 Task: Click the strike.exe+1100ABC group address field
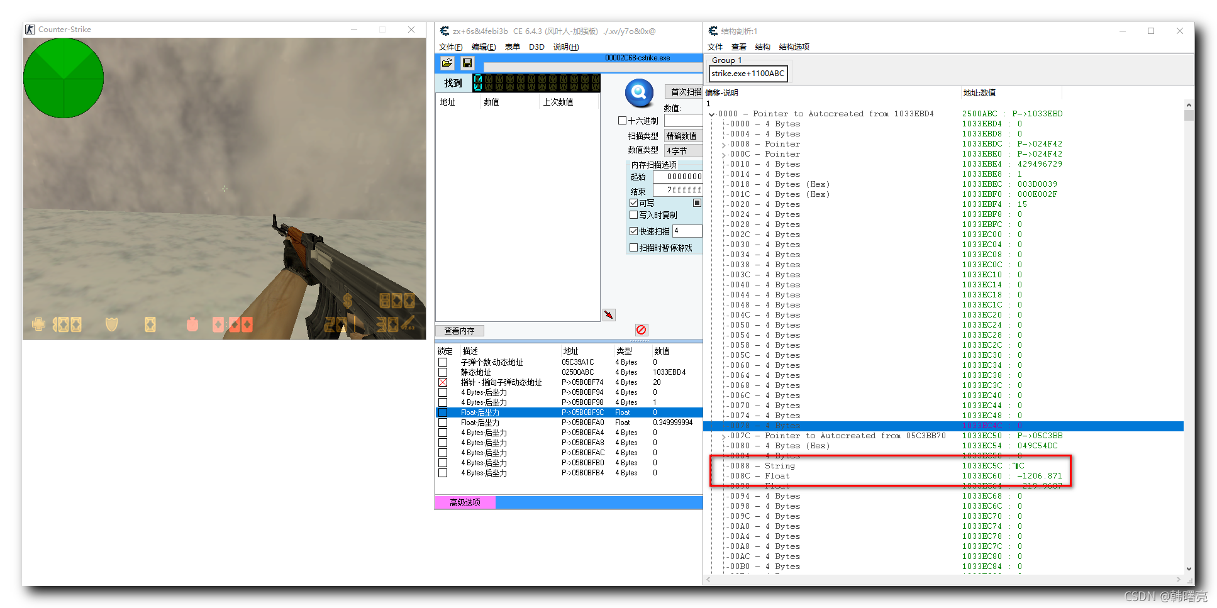pyautogui.click(x=748, y=74)
